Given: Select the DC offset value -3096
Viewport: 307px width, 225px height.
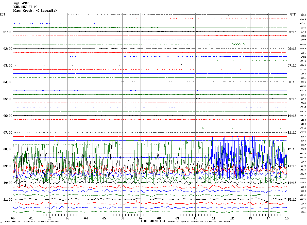Looking at the screenshot, I should point(302,128).
